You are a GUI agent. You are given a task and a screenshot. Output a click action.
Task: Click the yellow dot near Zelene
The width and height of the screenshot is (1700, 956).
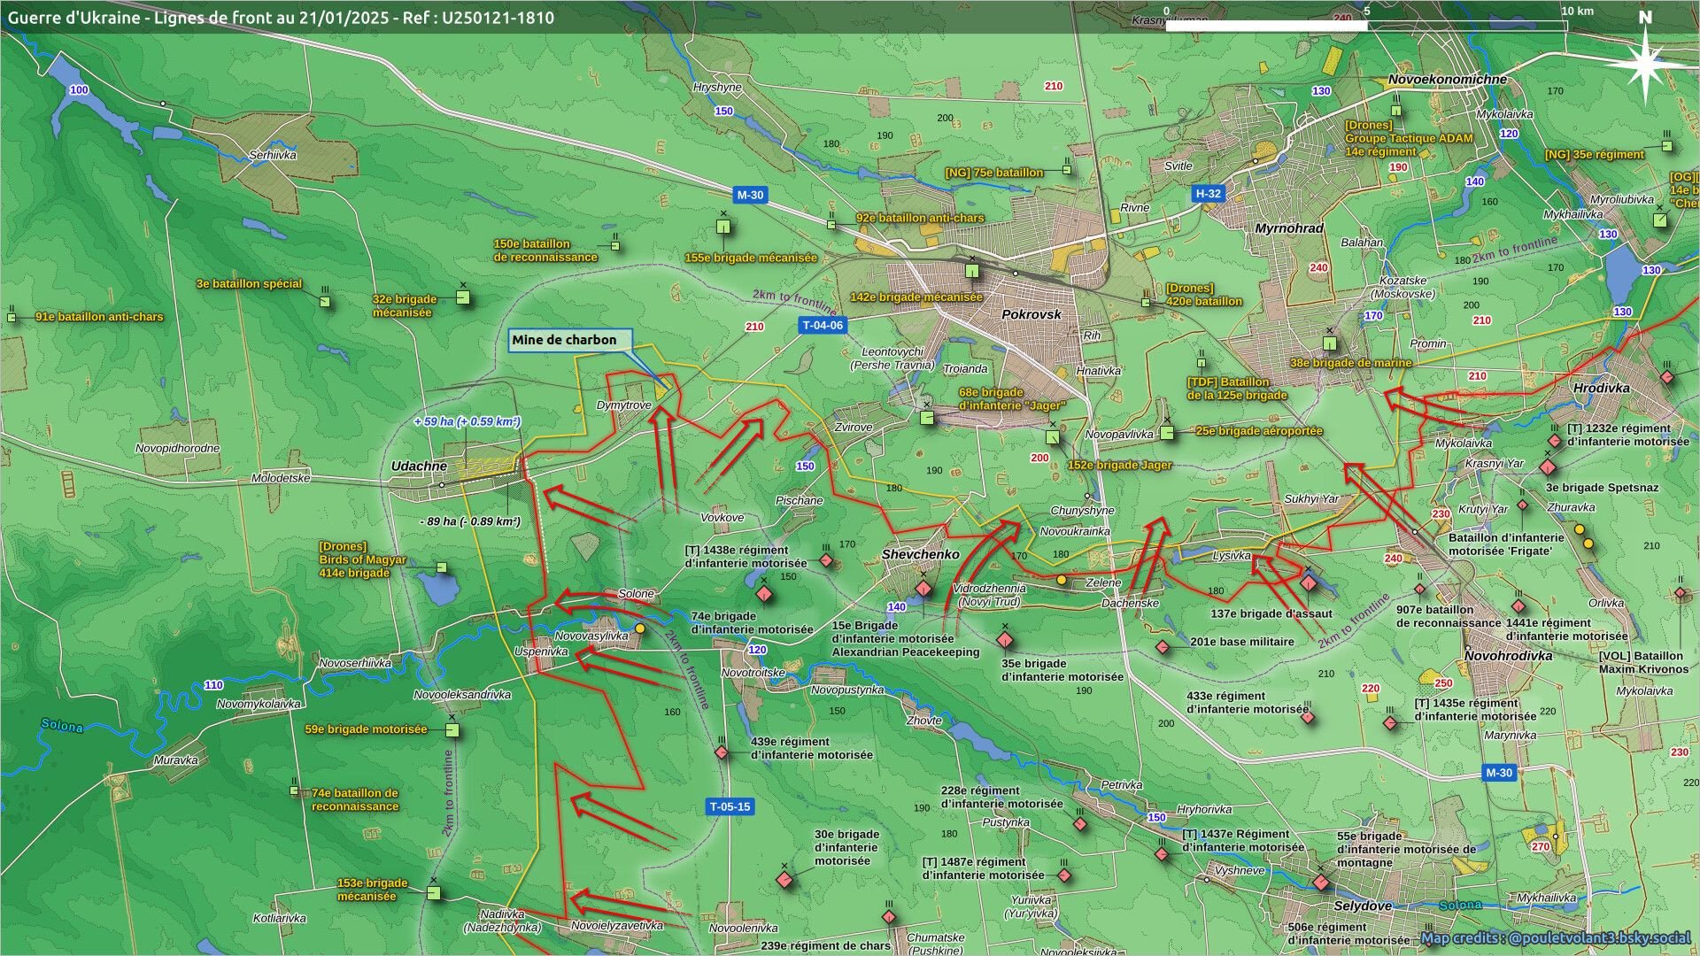1061,580
